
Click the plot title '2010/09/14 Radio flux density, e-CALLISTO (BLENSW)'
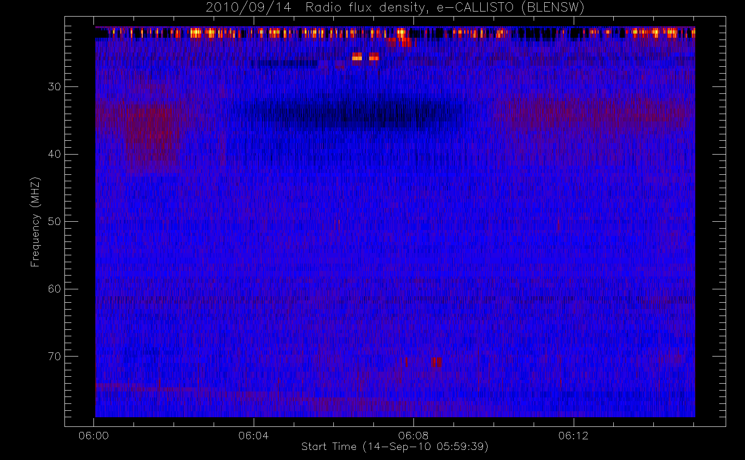click(x=395, y=8)
